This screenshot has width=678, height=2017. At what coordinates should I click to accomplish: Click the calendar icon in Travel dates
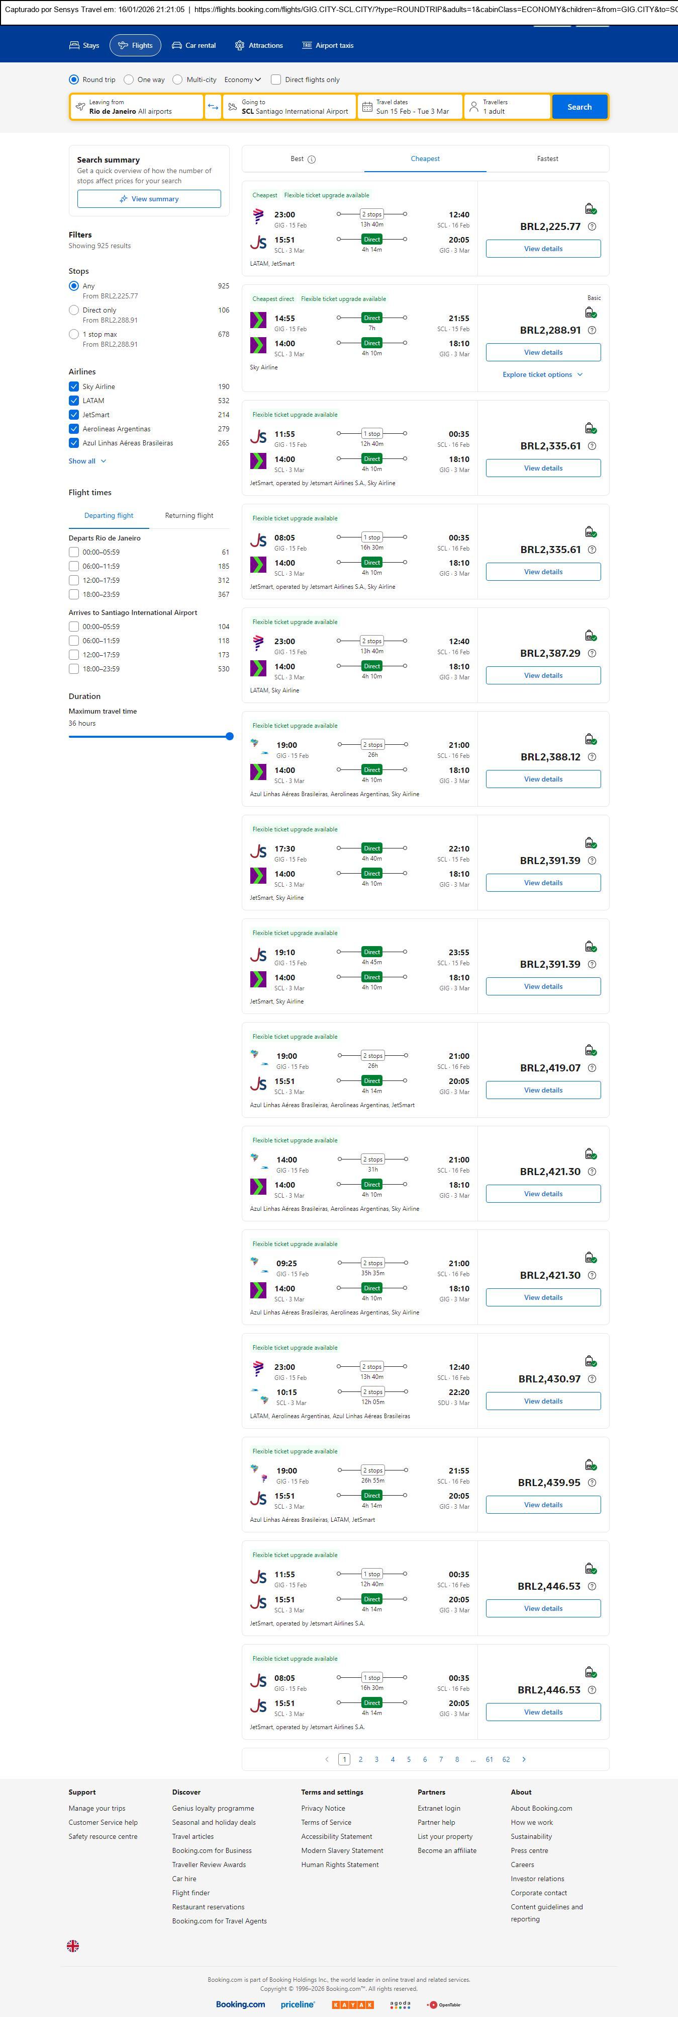[x=367, y=107]
